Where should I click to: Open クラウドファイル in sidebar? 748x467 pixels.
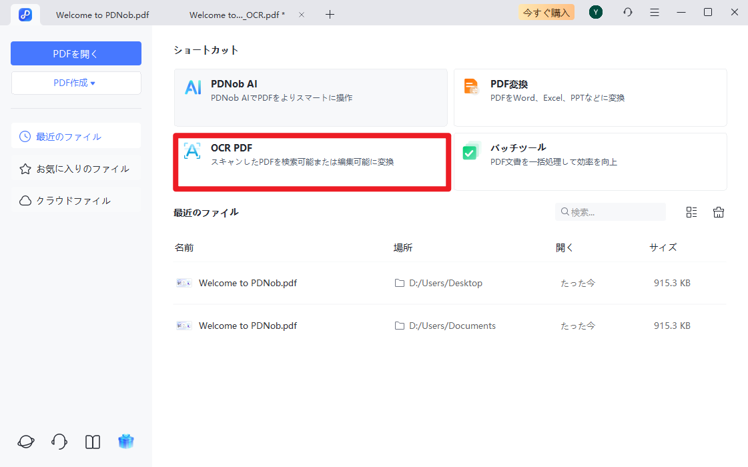(x=75, y=201)
